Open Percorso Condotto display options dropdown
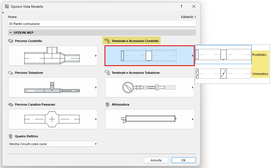Image resolution: width=271 pixels, height=168 pixels. 53,56
